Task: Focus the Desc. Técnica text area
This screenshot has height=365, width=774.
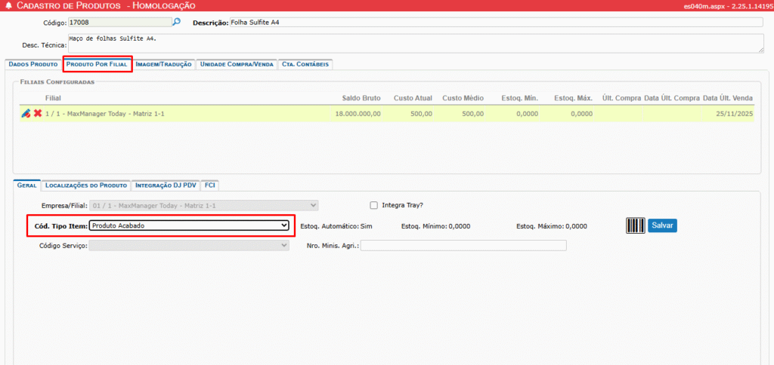Action: 415,42
